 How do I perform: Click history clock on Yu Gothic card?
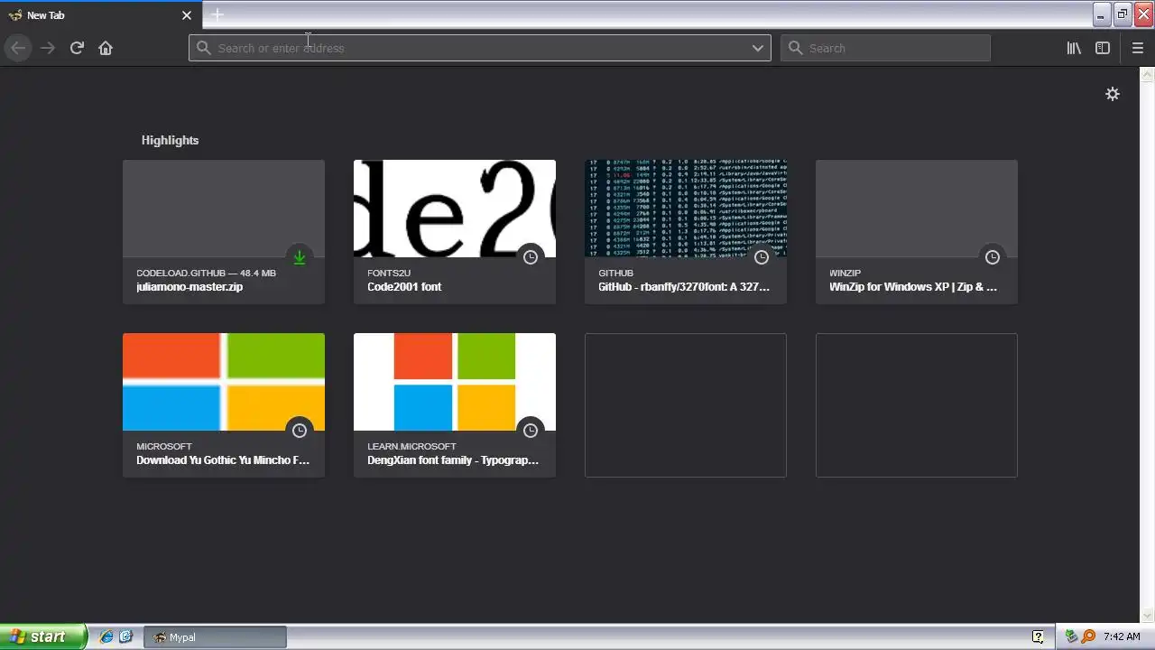pyautogui.click(x=300, y=431)
